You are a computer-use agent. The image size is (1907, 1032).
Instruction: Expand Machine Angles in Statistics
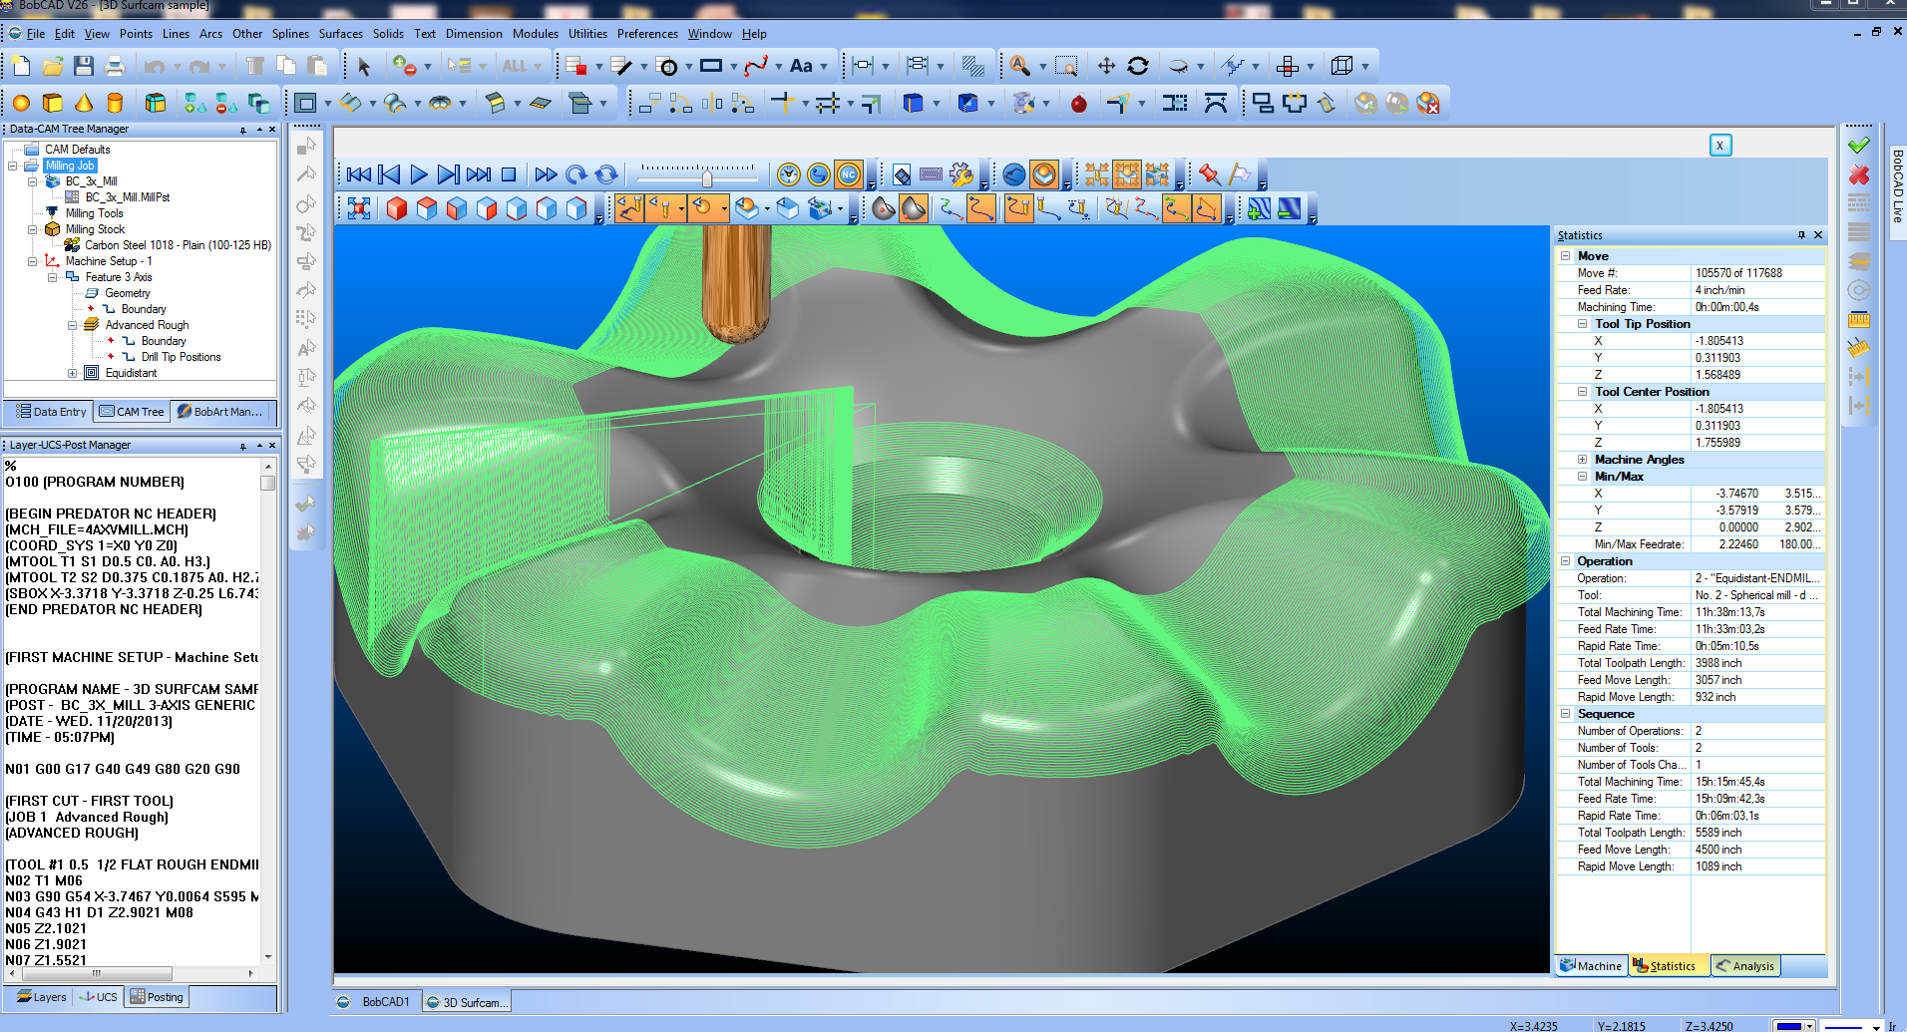[x=1582, y=460]
